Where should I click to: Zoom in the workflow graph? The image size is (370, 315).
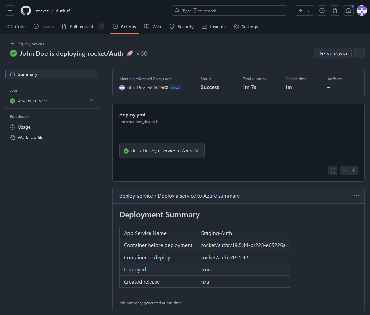[x=354, y=170]
